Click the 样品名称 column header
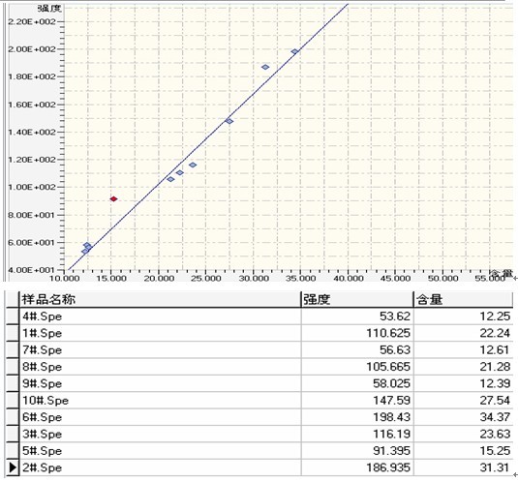518x482 pixels. pos(160,299)
